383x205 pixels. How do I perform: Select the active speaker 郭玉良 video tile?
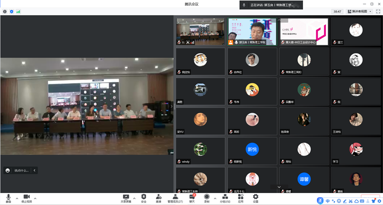(252, 32)
